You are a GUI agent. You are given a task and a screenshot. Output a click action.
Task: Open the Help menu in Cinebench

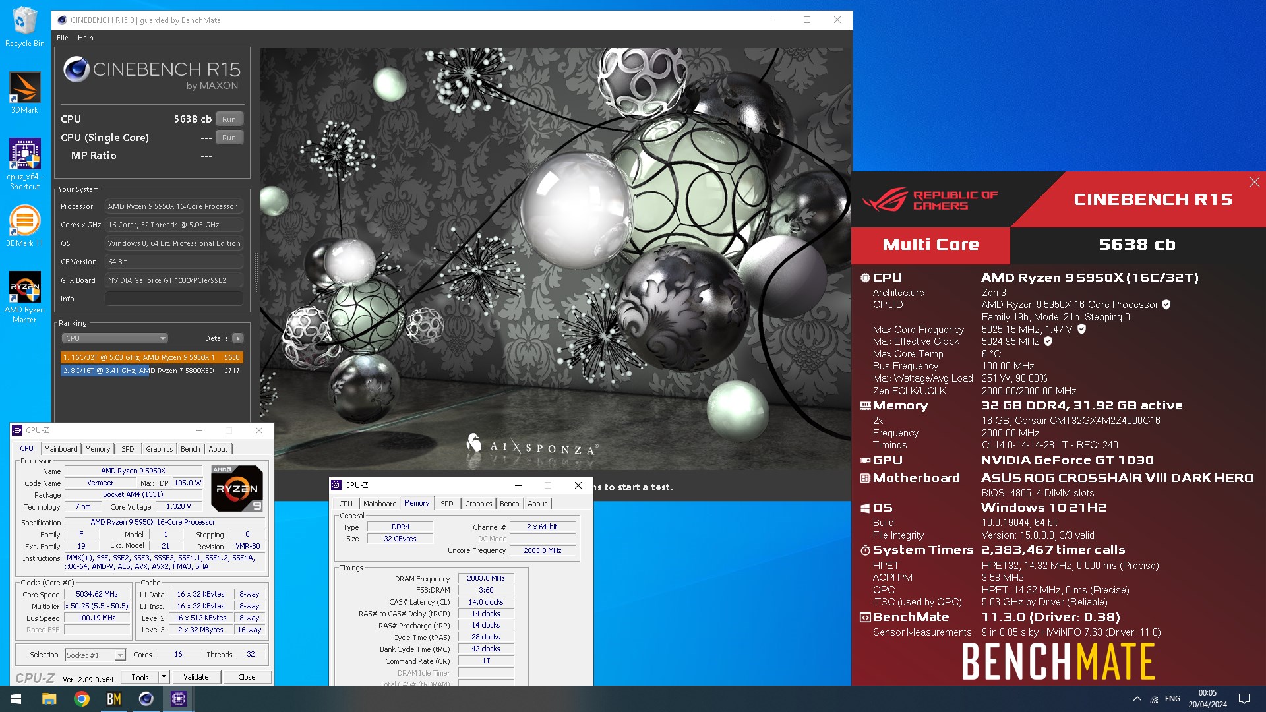86,38
